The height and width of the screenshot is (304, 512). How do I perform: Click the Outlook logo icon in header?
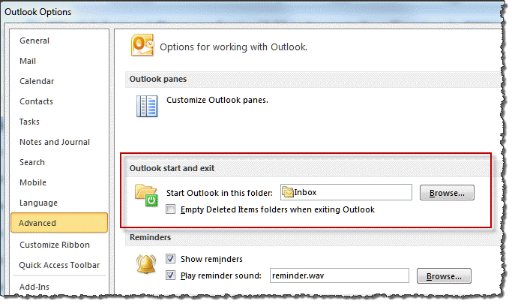pyautogui.click(x=142, y=45)
